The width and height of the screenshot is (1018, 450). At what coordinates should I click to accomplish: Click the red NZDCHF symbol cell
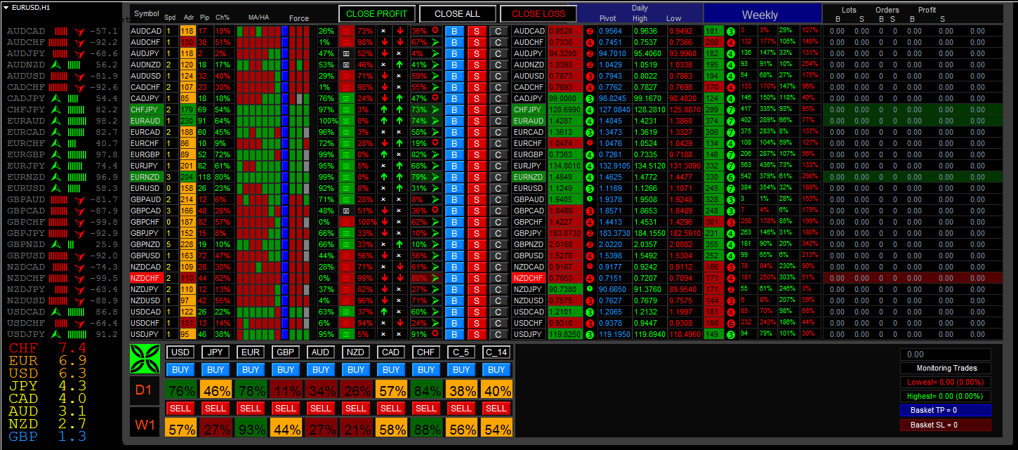(146, 278)
